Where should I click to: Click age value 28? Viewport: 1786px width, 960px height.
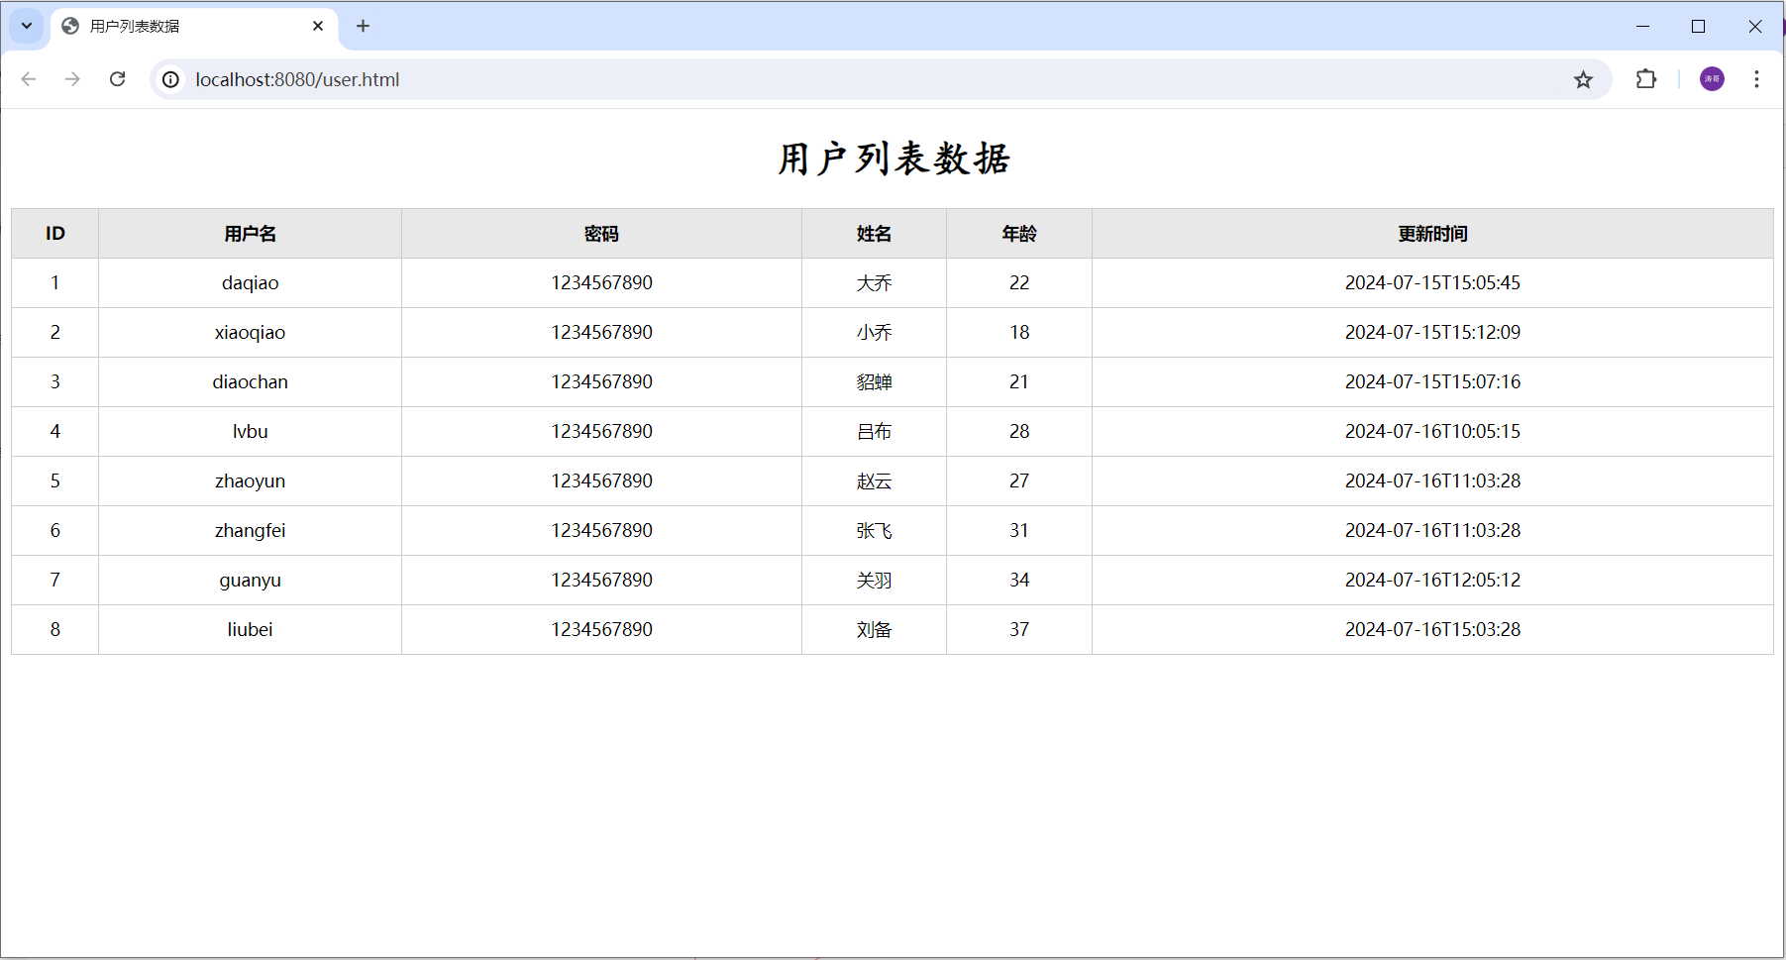click(1019, 432)
